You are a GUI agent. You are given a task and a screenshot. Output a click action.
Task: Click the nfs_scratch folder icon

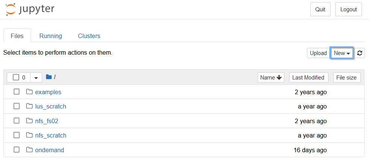click(x=29, y=135)
